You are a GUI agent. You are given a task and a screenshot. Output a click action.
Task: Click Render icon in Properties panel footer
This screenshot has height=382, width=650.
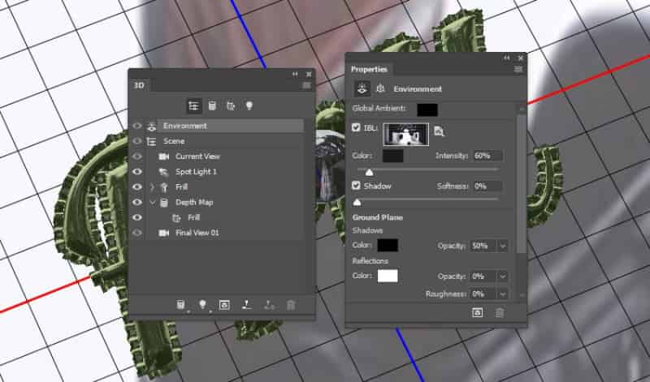click(x=478, y=312)
